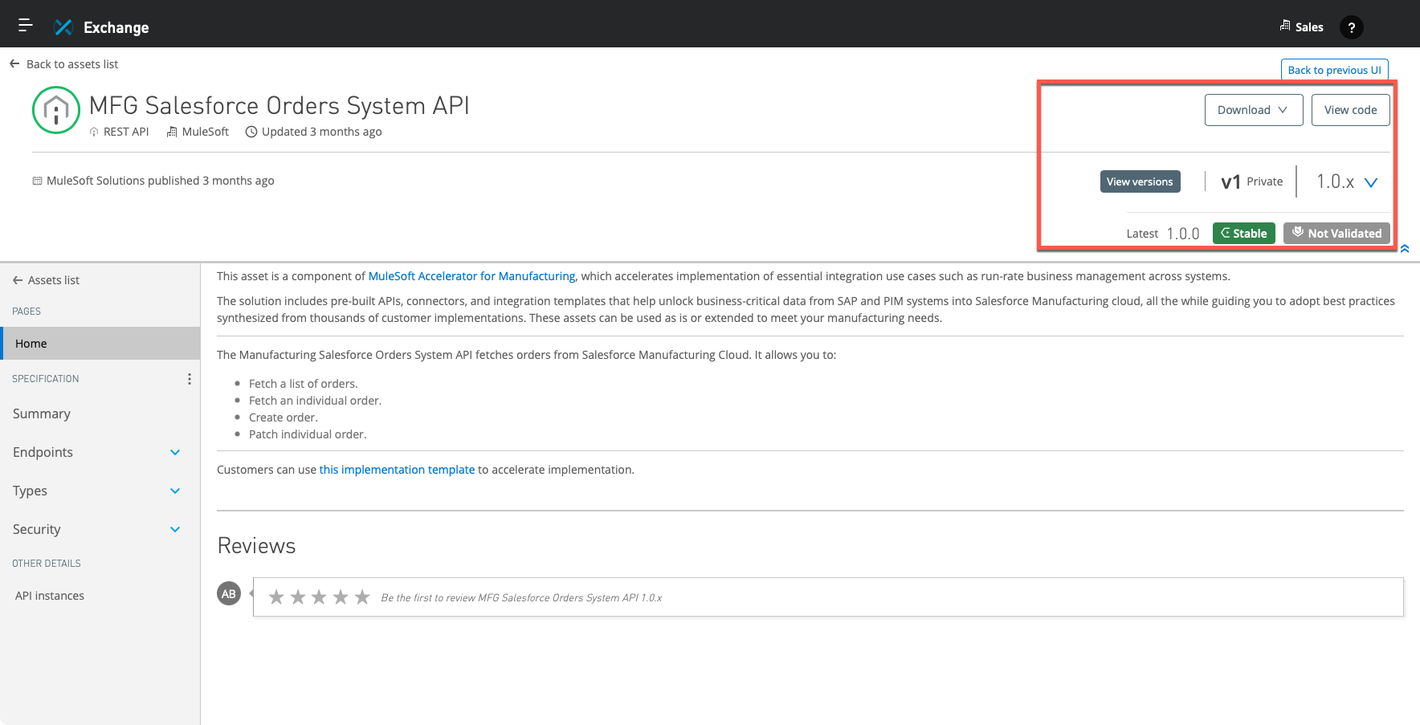Rate four stars in reviews

click(x=341, y=597)
